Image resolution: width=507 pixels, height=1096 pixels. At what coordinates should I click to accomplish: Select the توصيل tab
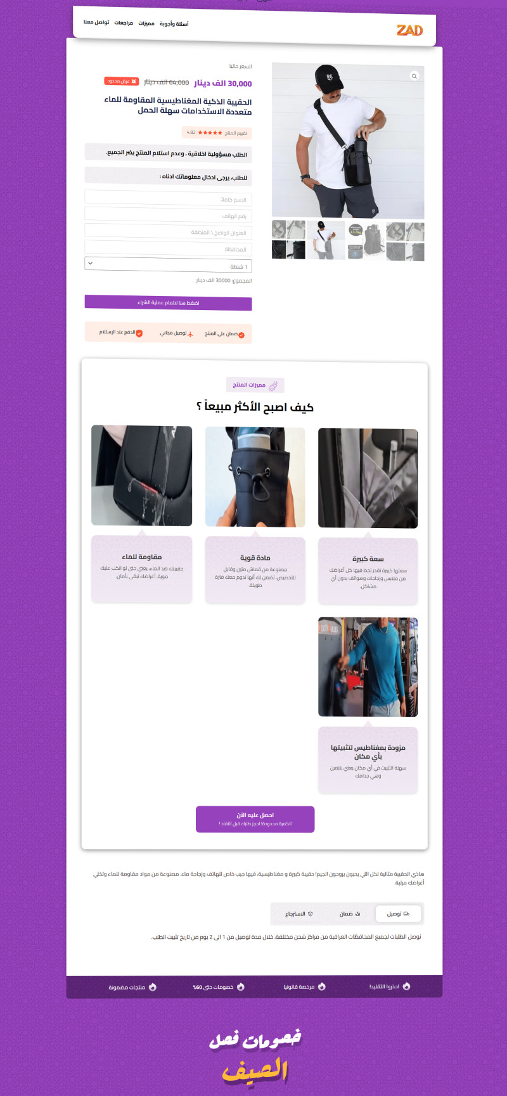pyautogui.click(x=398, y=913)
